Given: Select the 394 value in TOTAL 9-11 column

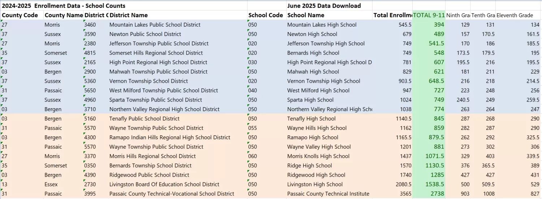Looking at the screenshot, I should (429, 25).
